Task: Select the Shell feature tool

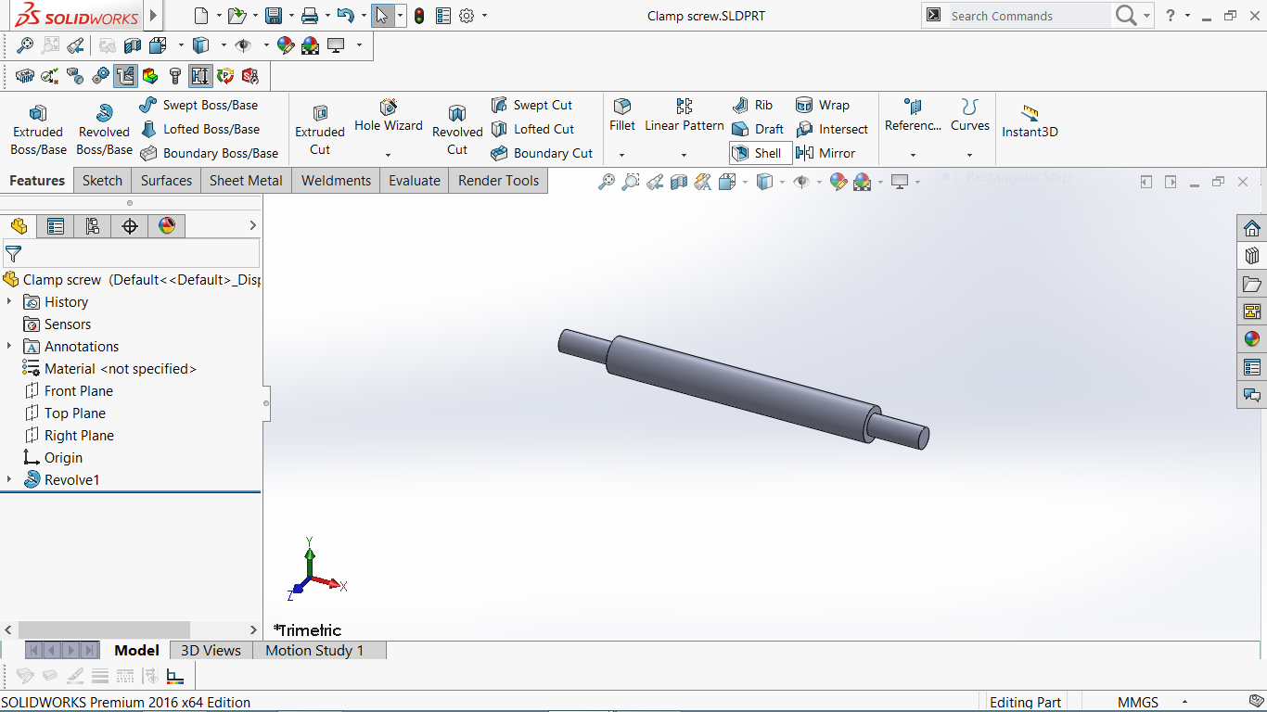Action: coord(761,153)
